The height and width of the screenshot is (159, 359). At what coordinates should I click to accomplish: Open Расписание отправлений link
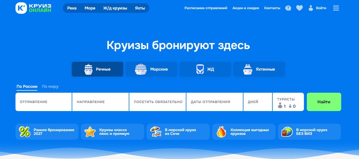(206, 8)
